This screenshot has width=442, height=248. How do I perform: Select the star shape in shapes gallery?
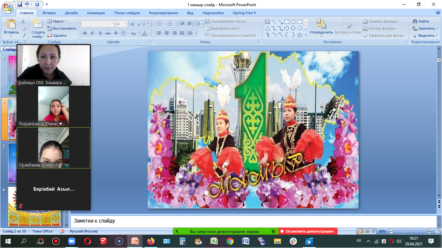pos(300,35)
